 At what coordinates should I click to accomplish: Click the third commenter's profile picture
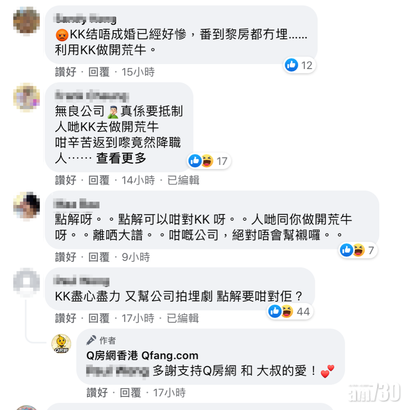[26, 205]
